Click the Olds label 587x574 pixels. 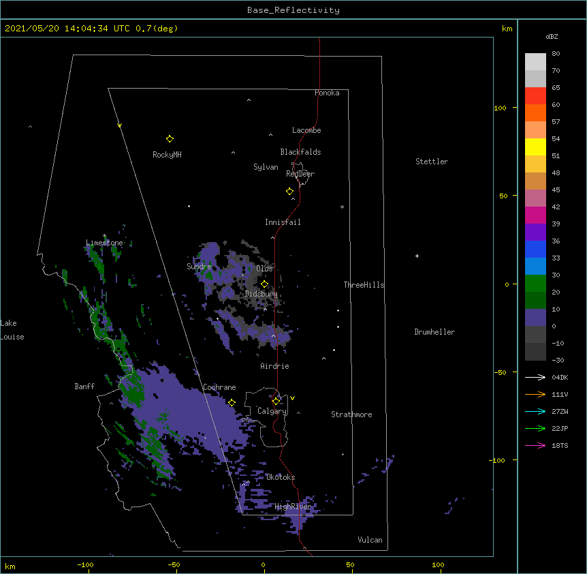264,269
